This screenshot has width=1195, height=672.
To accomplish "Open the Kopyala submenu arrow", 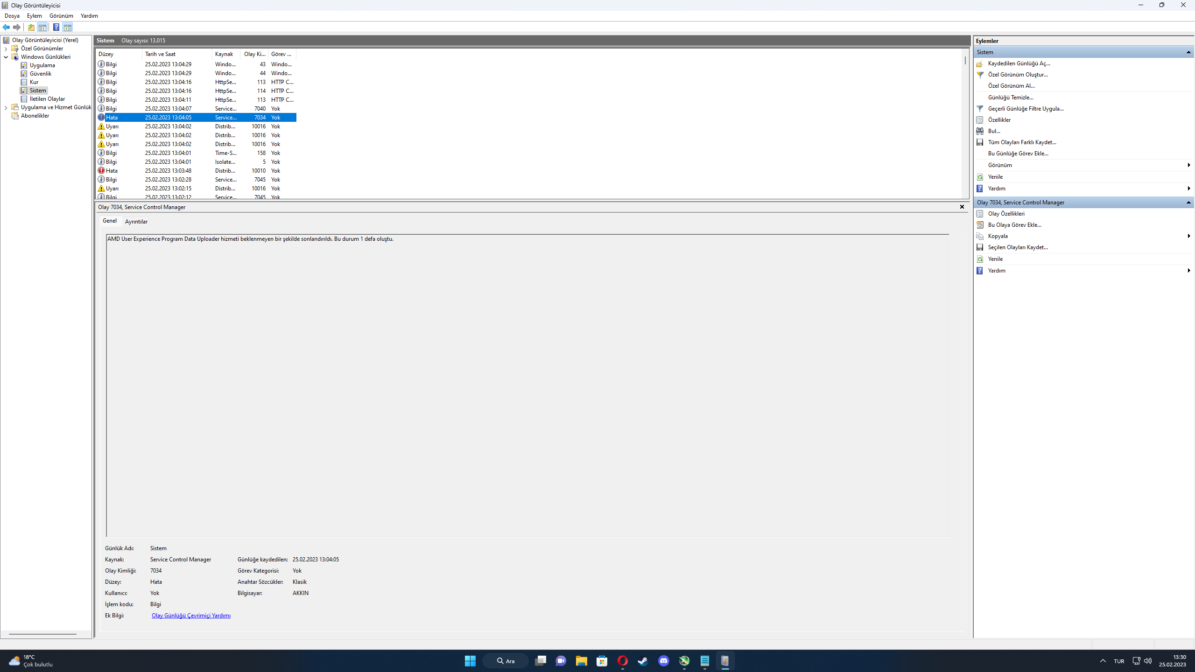I will (x=1188, y=236).
